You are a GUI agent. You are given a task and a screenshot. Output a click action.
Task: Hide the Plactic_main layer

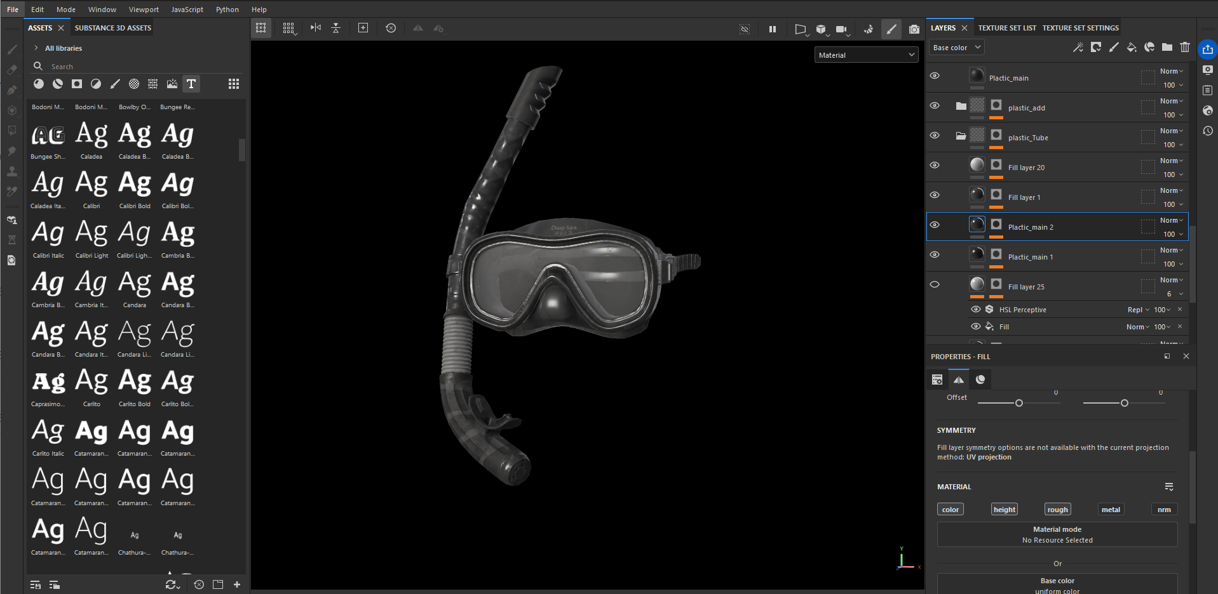[935, 76]
